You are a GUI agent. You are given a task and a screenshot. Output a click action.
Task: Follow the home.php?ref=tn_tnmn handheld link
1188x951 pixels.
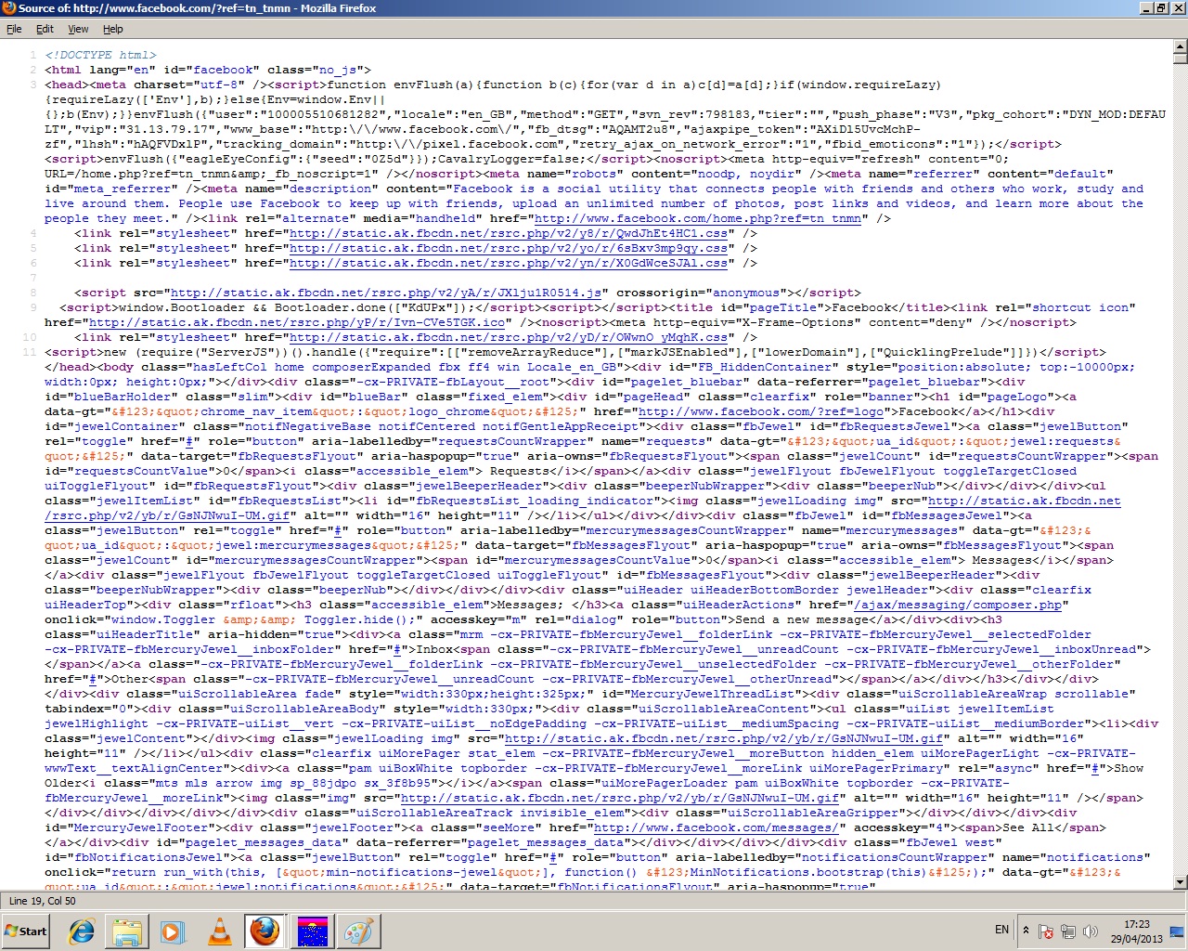pyautogui.click(x=697, y=219)
